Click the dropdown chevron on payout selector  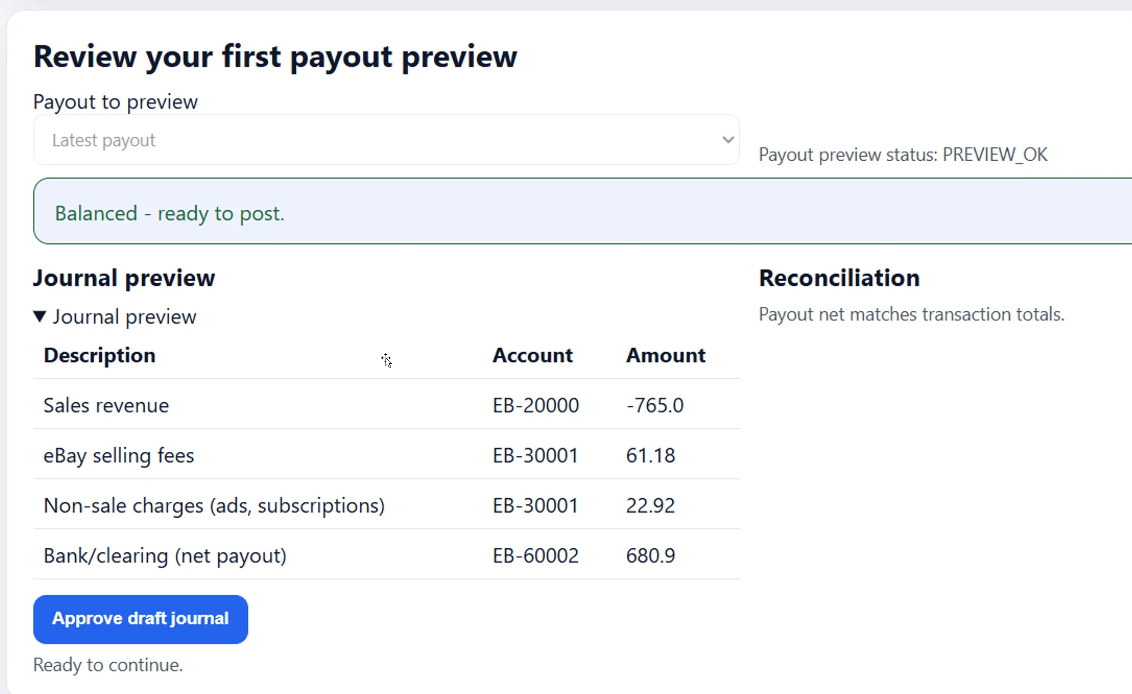[727, 139]
